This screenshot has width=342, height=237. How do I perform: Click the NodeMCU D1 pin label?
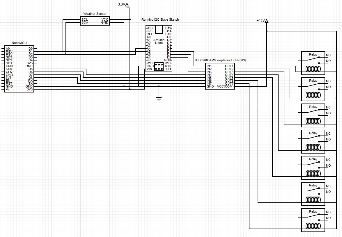coord(31,52)
